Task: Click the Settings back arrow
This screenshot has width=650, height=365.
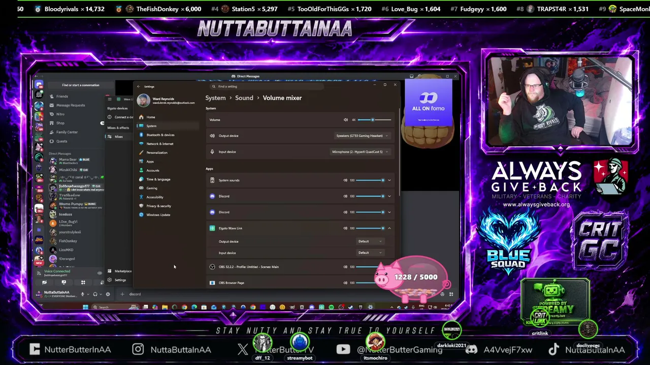Action: pos(138,87)
